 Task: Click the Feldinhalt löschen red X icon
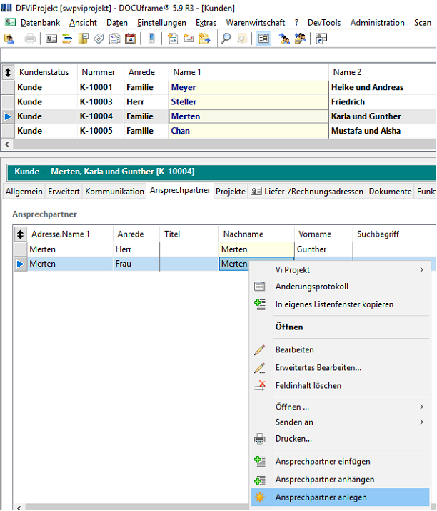coord(259,385)
